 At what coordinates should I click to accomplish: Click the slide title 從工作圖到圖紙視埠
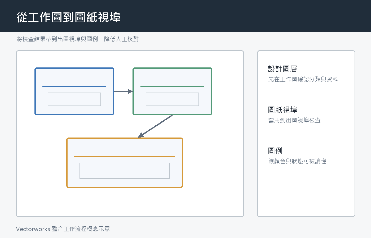tap(68, 17)
